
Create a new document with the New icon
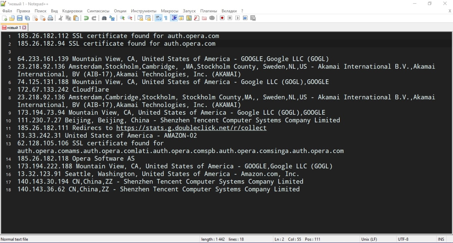pos(5,18)
